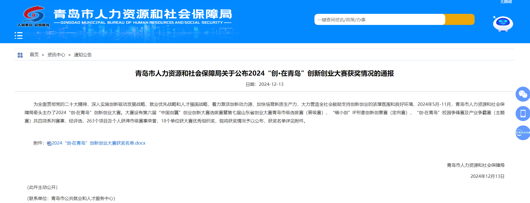Click the mobile phone floating icon
Viewport: 530px width, 203px height.
pyautogui.click(x=523, y=114)
